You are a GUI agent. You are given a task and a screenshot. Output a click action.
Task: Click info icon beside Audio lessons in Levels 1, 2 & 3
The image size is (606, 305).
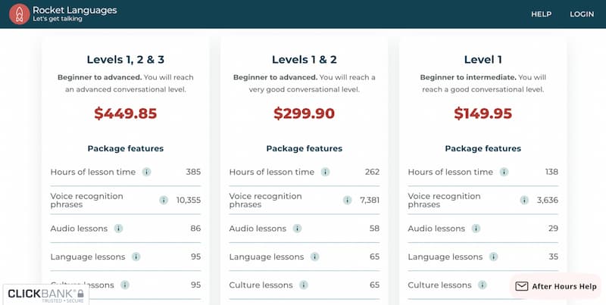point(118,228)
